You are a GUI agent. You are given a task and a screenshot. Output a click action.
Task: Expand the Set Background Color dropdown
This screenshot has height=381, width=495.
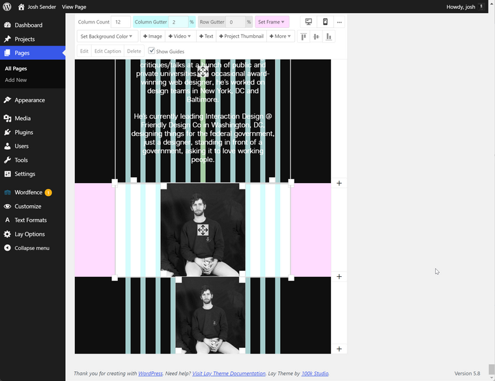106,36
